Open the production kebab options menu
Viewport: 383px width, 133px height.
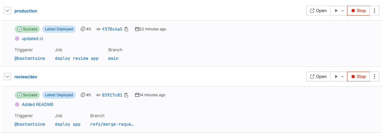[x=374, y=11]
